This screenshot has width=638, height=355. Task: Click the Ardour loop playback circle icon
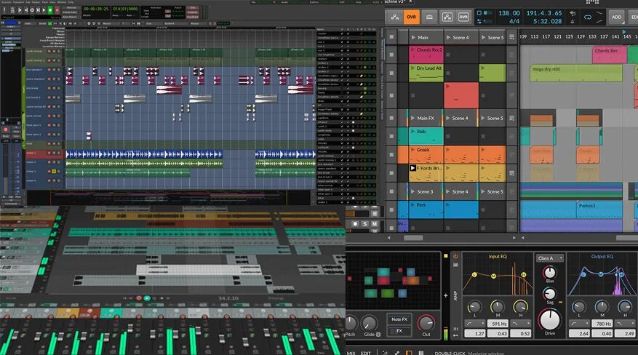tap(32, 9)
